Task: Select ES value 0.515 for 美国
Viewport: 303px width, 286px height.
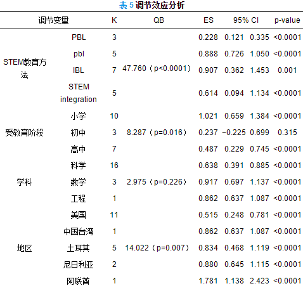Action: pos(208,215)
